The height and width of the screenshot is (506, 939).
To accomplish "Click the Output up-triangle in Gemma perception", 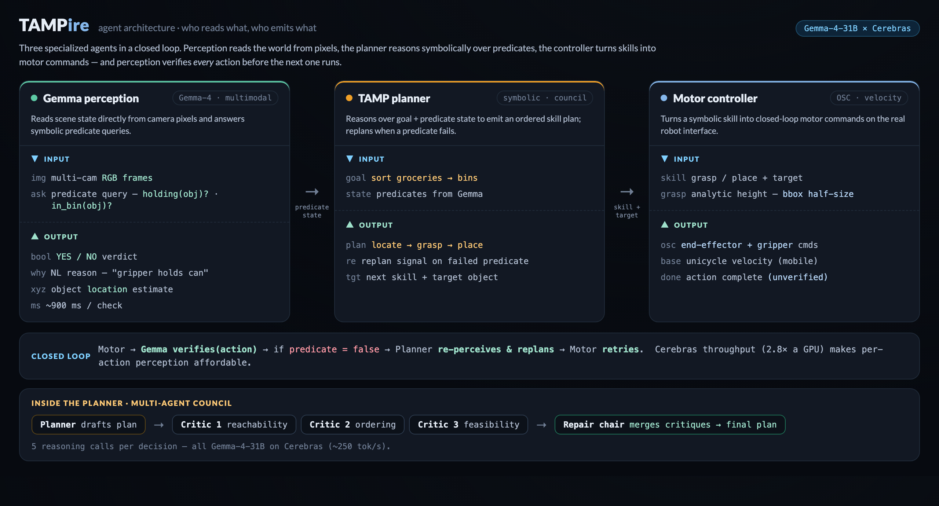I will coord(35,236).
